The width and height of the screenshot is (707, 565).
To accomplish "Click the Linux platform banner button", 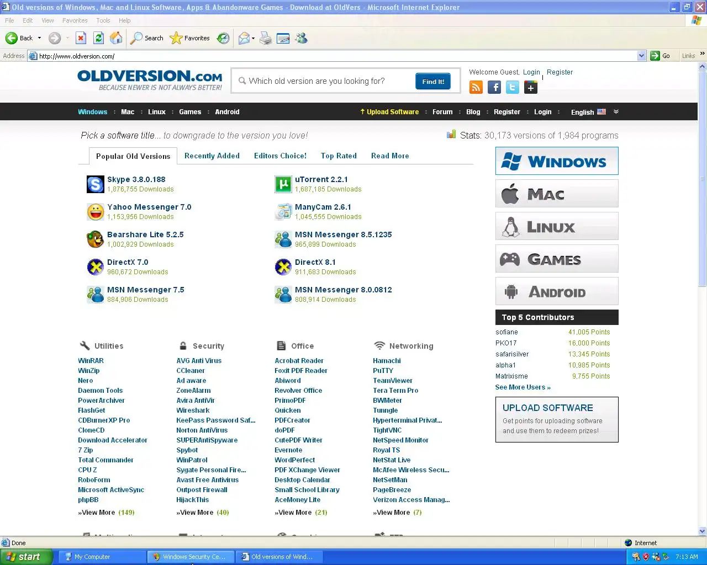I will point(557,226).
